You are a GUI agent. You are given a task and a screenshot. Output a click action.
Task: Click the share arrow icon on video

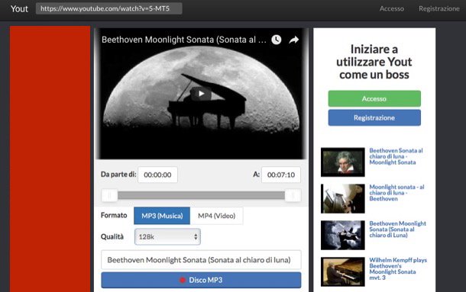pyautogui.click(x=293, y=40)
